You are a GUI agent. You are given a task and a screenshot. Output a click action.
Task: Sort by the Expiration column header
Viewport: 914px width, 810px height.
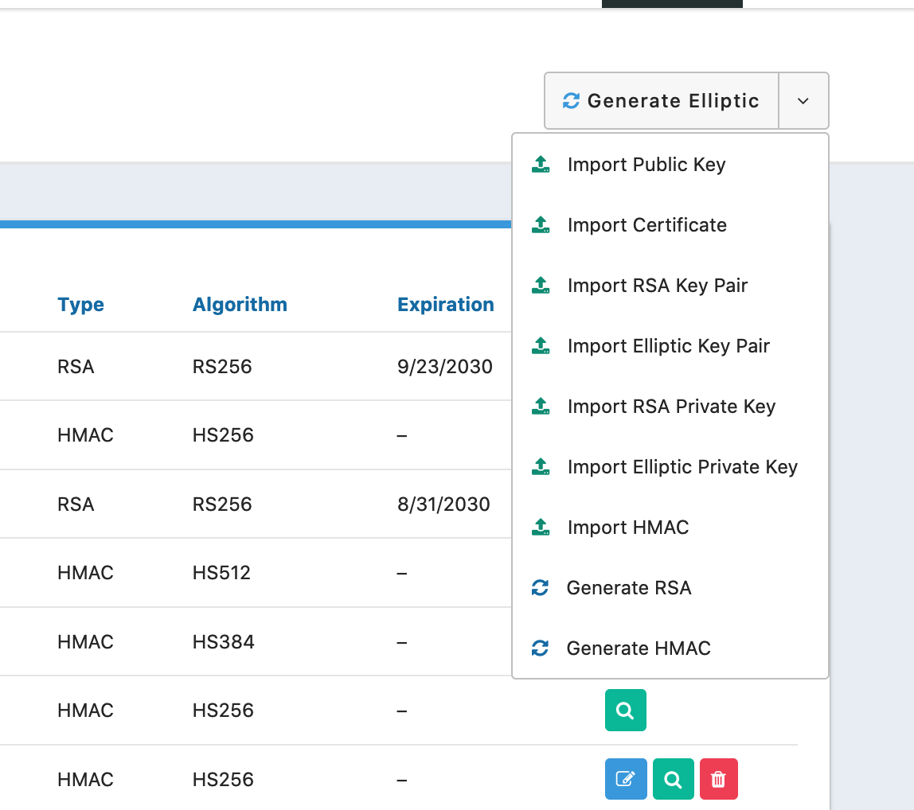(445, 304)
